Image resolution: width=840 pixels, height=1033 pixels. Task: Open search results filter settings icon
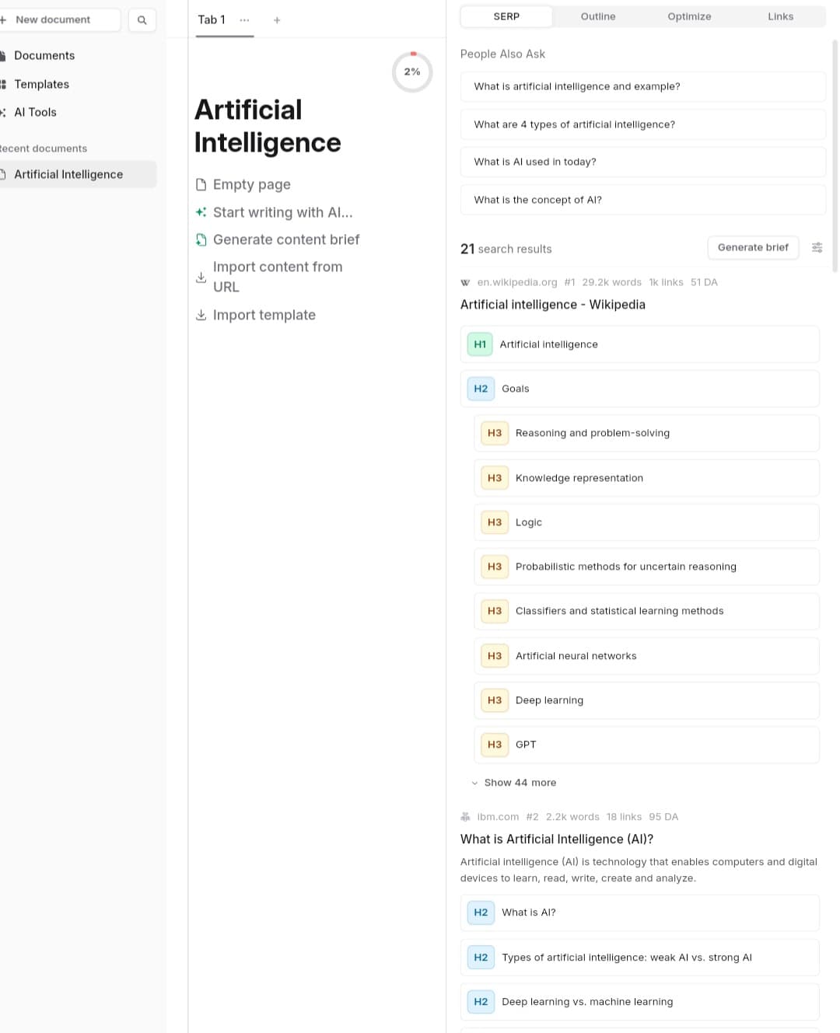click(x=817, y=247)
